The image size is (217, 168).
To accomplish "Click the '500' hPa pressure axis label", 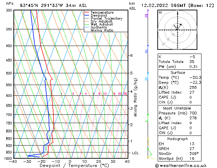I will (x=10, y=73).
